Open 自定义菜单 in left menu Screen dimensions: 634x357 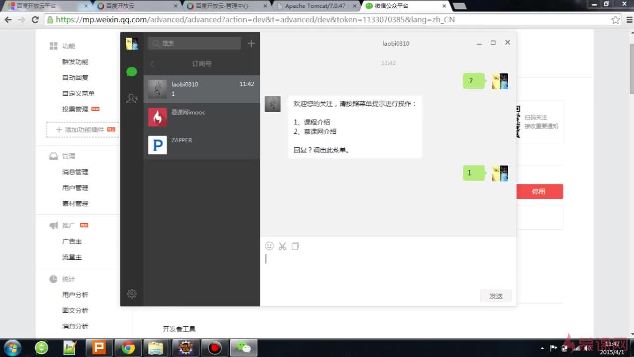78,94
